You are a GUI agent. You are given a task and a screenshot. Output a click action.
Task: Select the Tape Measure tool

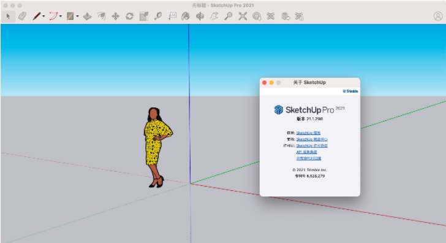[x=158, y=16]
